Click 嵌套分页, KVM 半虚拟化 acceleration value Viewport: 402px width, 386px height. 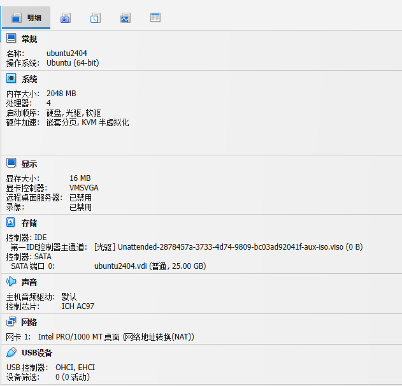click(x=88, y=122)
